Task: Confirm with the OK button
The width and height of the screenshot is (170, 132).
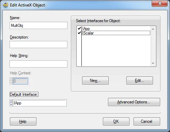Action: 116,121
